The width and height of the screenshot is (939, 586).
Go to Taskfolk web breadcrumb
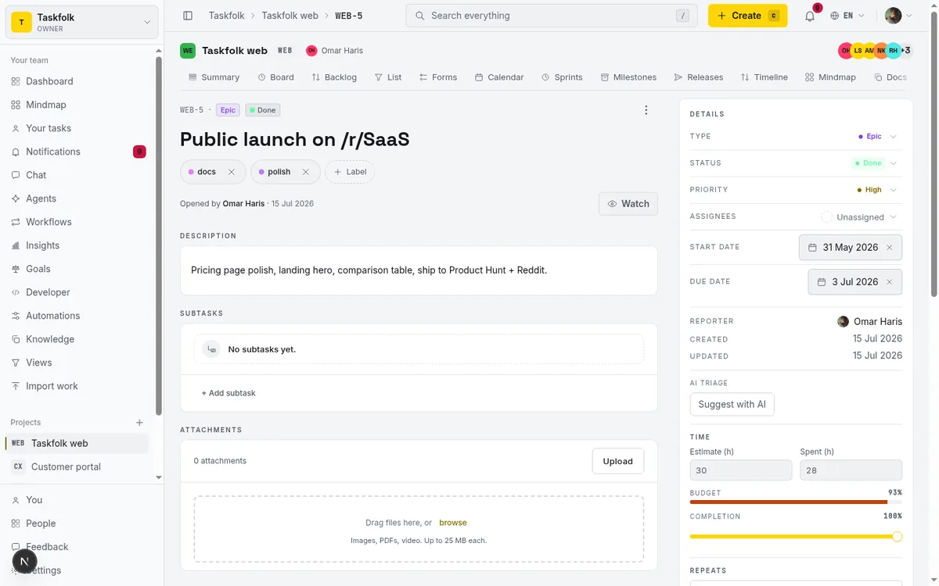[x=290, y=16]
